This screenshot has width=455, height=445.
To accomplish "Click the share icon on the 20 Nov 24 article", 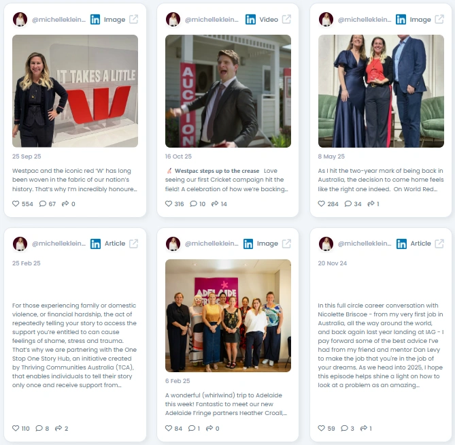I will 364,428.
